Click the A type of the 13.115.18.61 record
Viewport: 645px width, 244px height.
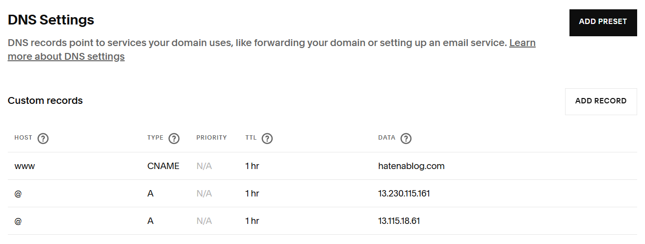150,221
